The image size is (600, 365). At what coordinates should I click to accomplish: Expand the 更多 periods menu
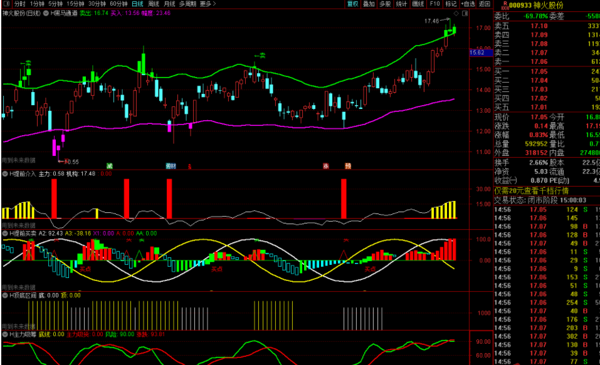click(x=208, y=4)
